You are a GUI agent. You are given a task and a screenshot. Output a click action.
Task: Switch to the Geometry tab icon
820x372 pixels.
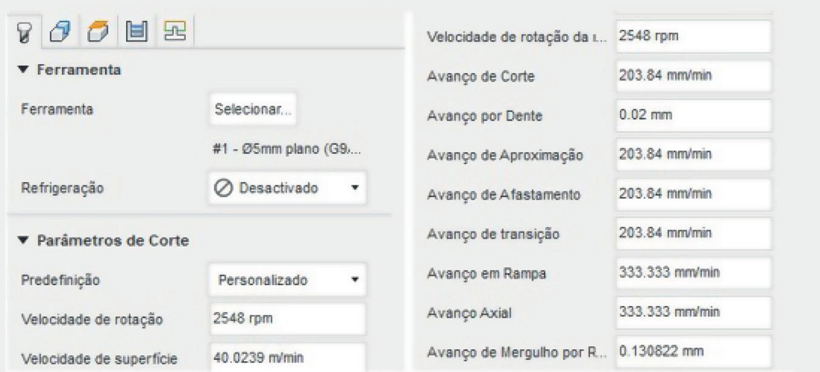click(x=58, y=31)
